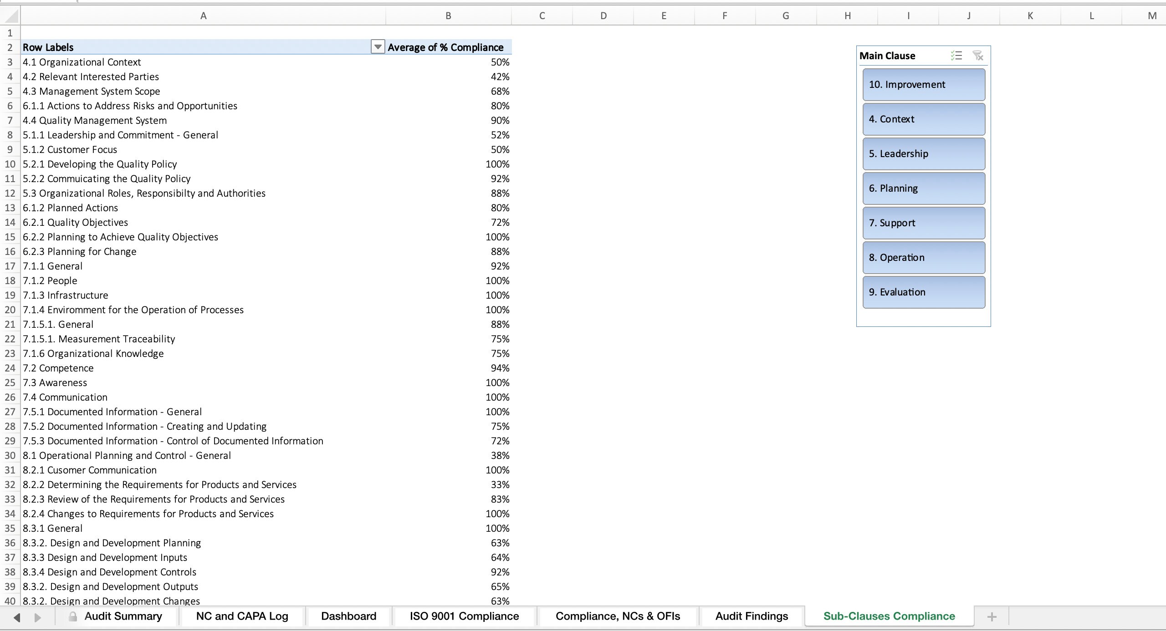Screen dimensions: 1166x631
Task: Switch to the Audit Findings tab
Action: click(x=752, y=616)
